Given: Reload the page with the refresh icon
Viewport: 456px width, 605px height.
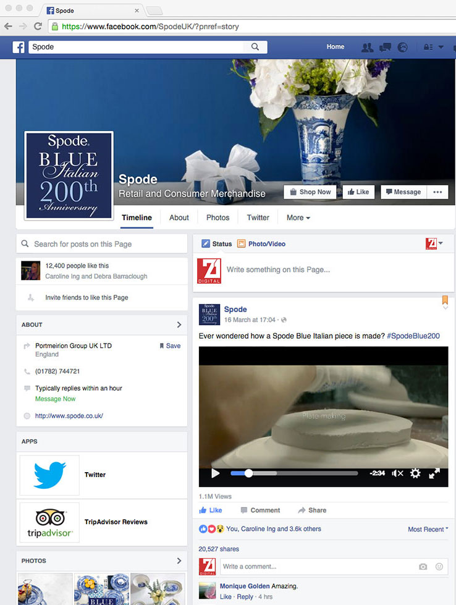Looking at the screenshot, I should (38, 26).
